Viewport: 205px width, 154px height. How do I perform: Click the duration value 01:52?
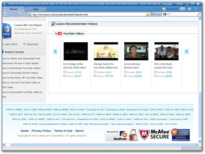[79, 72]
